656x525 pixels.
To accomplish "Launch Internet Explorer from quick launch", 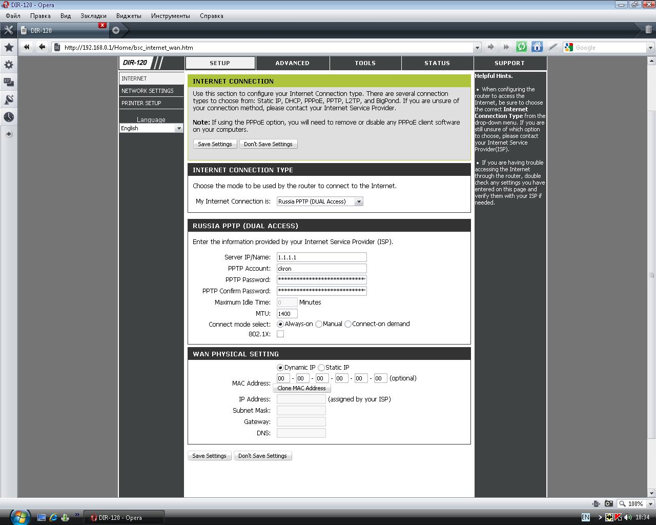I will (x=53, y=517).
